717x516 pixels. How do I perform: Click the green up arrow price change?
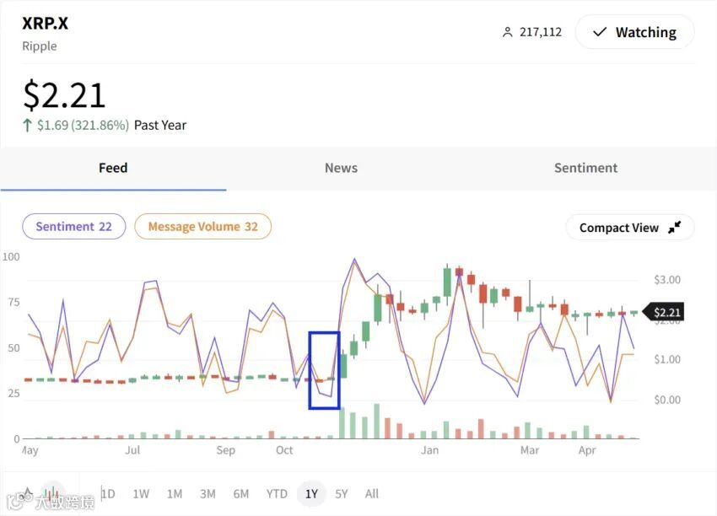point(28,125)
